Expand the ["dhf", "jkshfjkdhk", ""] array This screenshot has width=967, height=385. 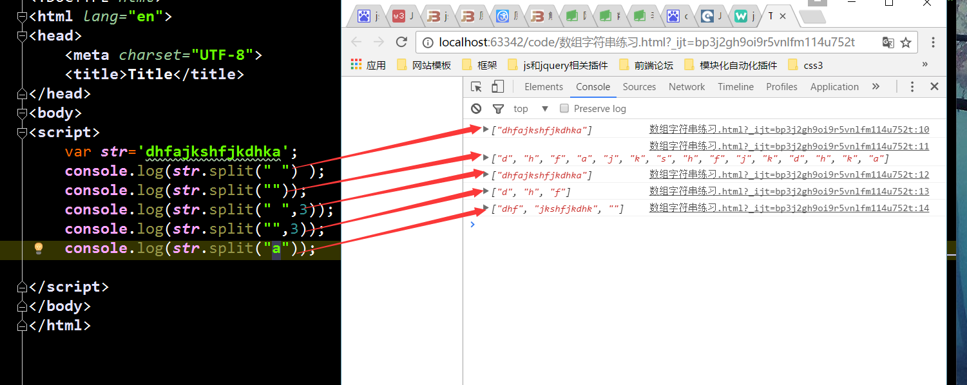pyautogui.click(x=486, y=208)
